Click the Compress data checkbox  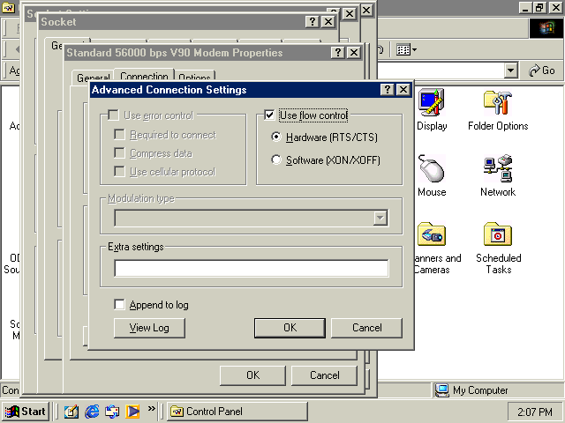click(119, 153)
